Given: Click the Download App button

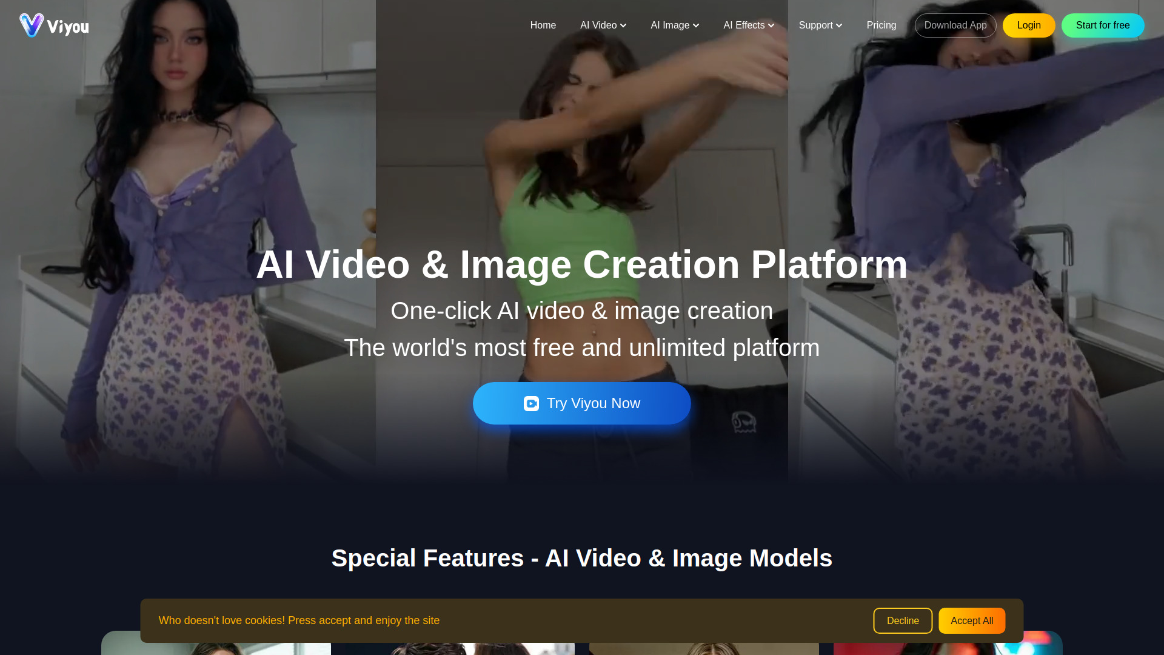Looking at the screenshot, I should pyautogui.click(x=955, y=25).
